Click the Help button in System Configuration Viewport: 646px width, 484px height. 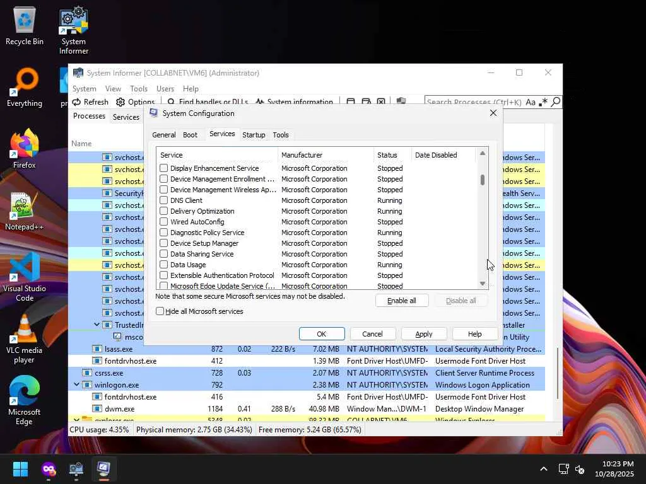(x=474, y=334)
